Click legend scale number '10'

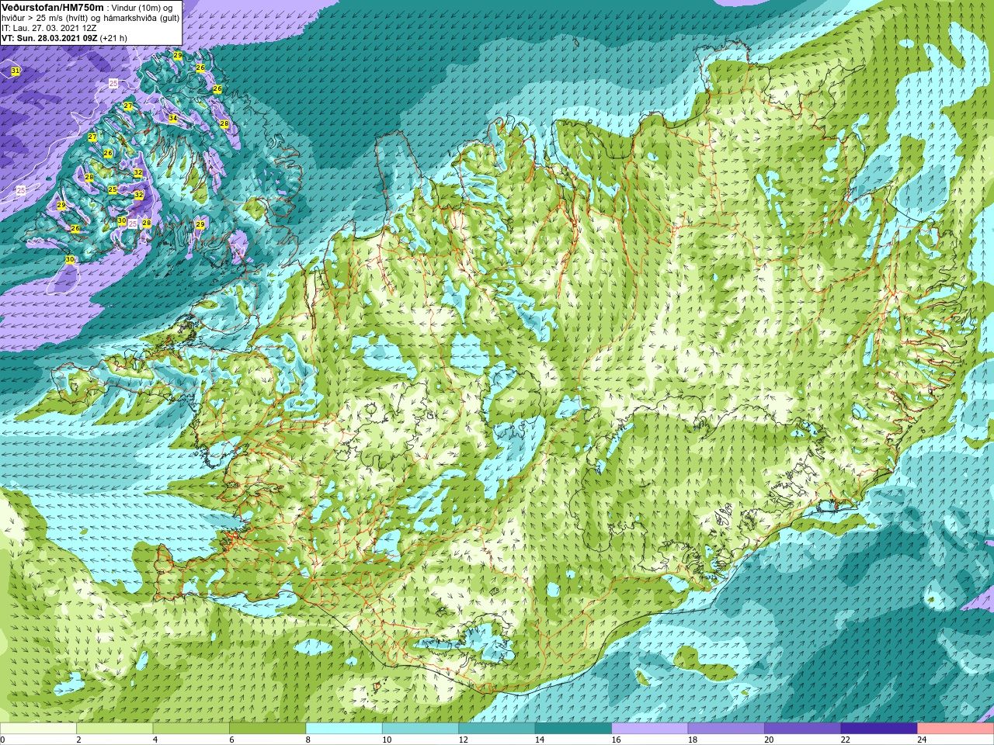pos(387,740)
